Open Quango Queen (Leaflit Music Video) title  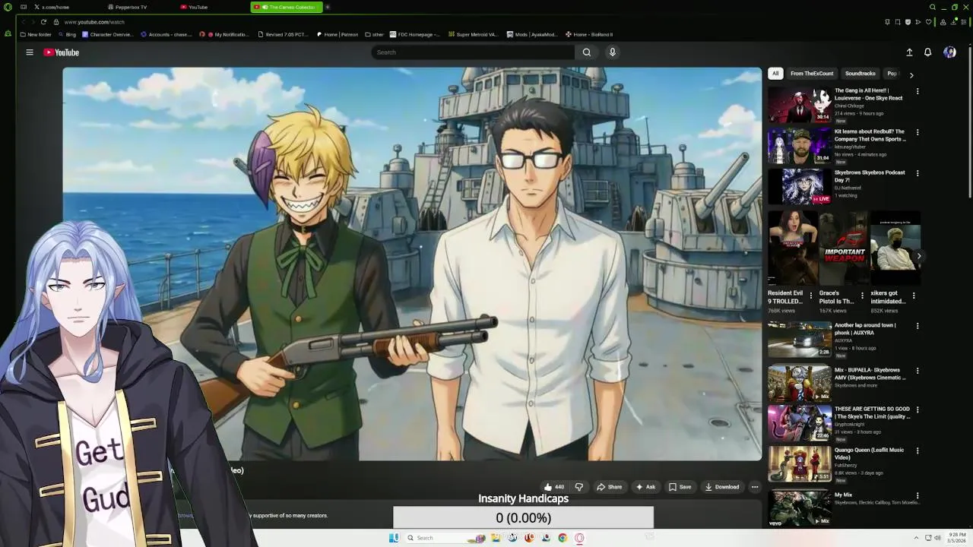(869, 454)
